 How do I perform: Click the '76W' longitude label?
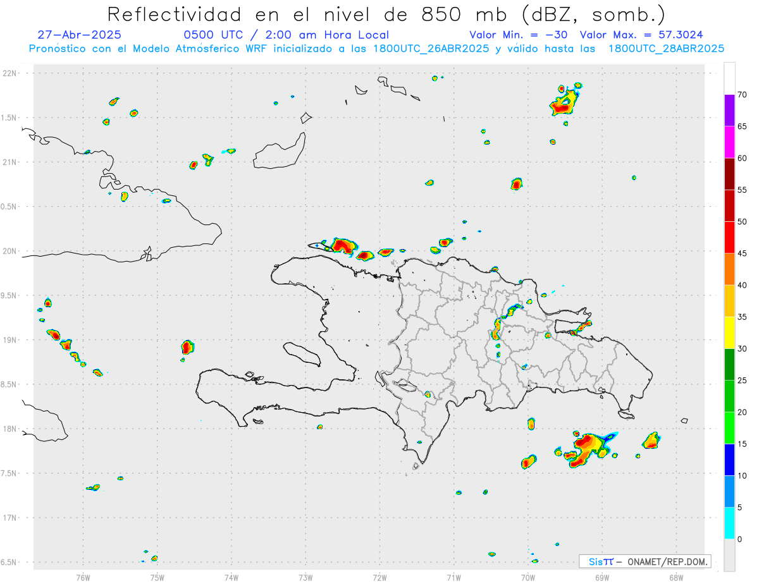[x=83, y=577]
